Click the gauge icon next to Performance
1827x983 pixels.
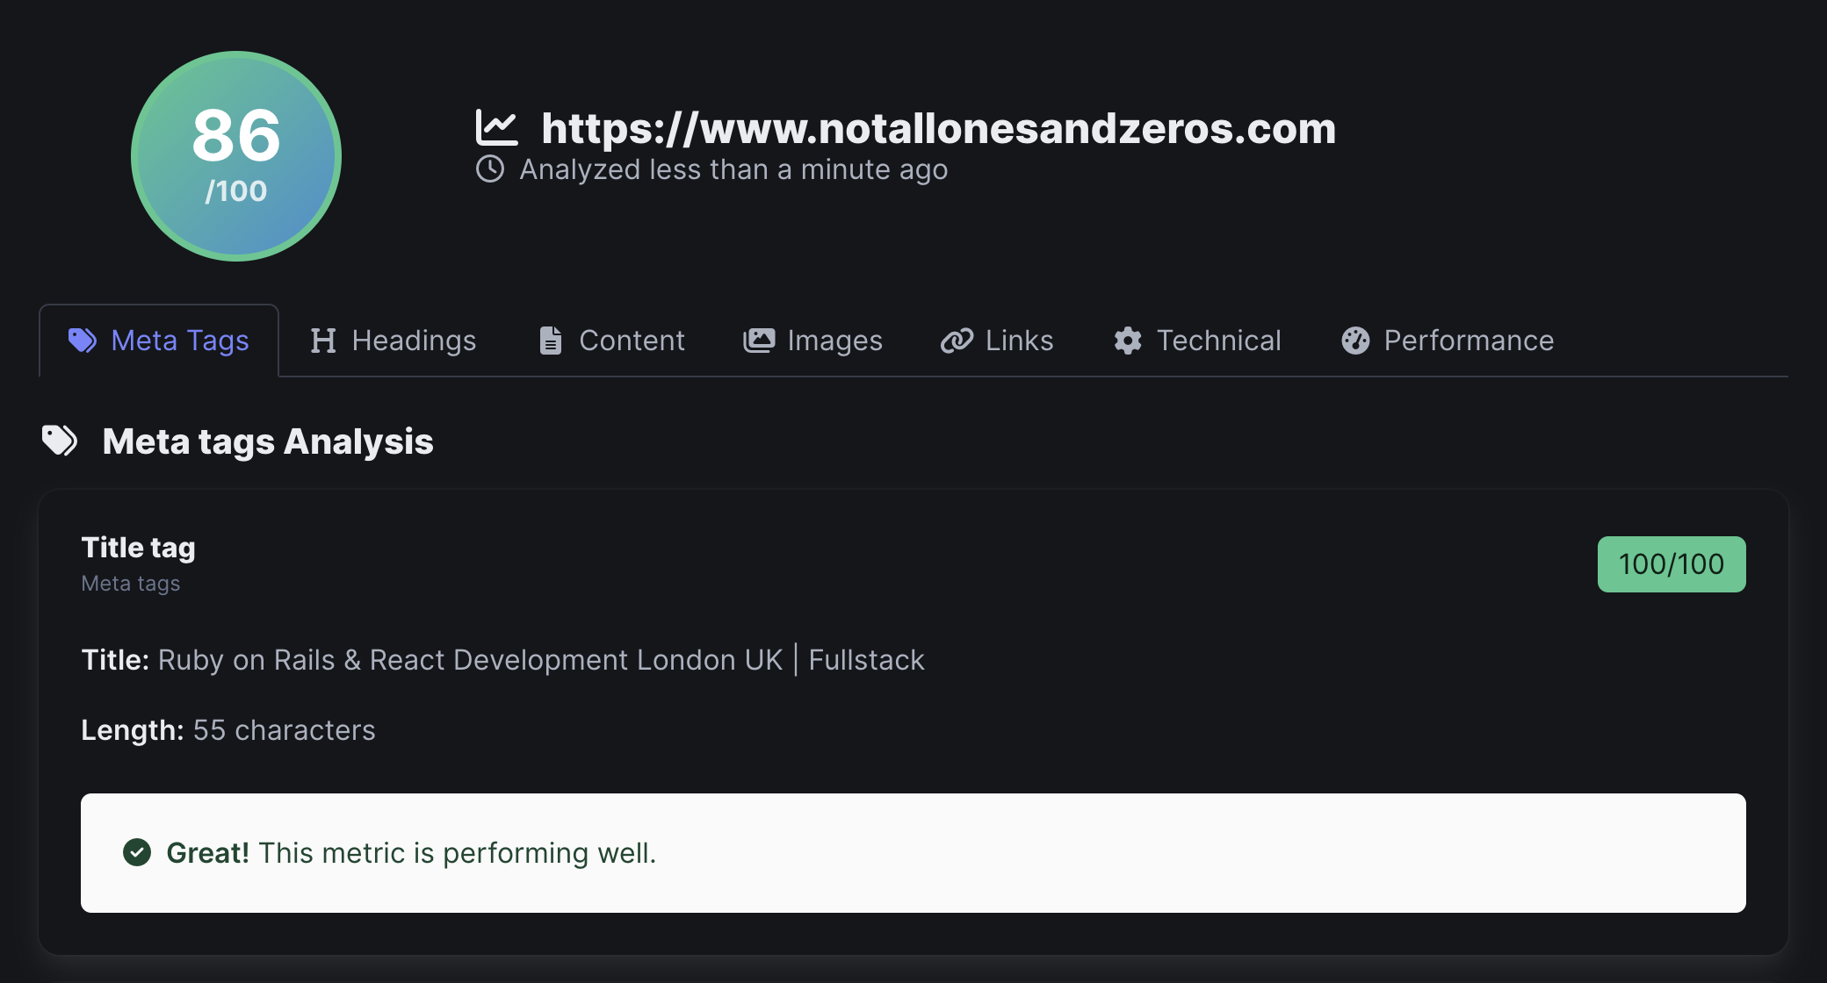pos(1354,341)
